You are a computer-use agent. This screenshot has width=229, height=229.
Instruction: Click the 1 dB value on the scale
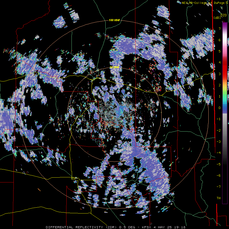point(220,96)
